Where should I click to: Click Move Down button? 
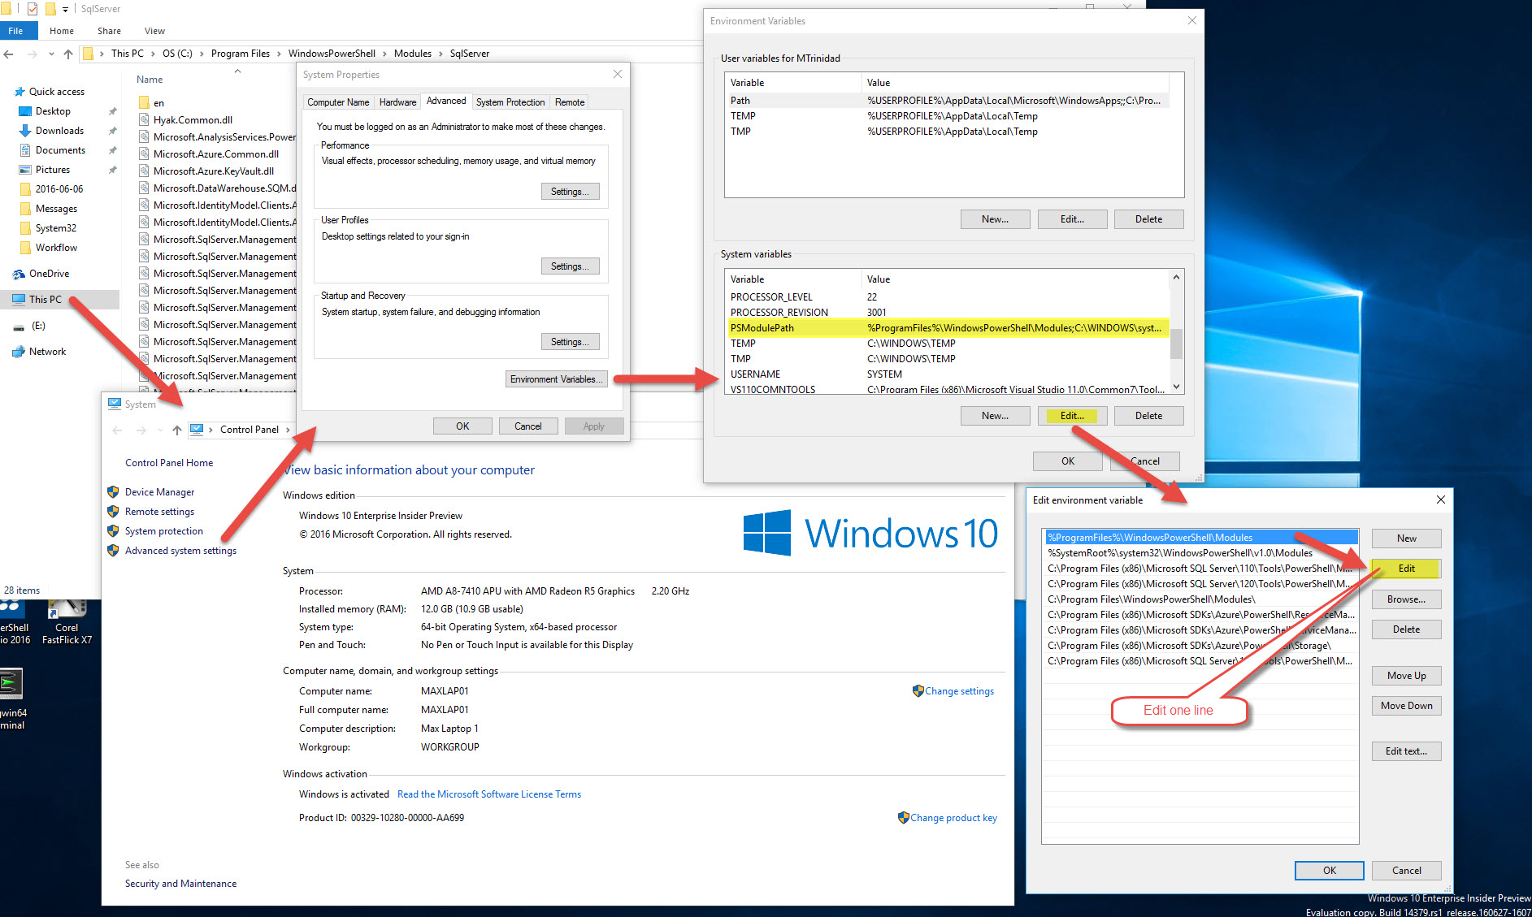click(x=1406, y=706)
